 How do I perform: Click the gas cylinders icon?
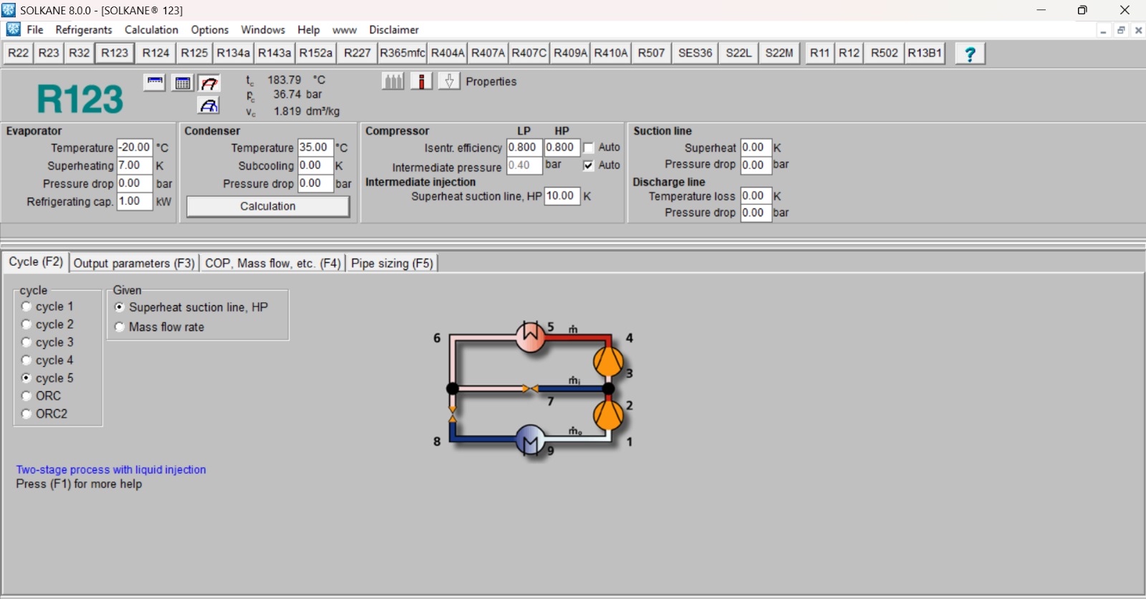point(393,81)
